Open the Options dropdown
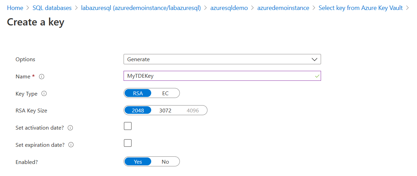The width and height of the screenshot is (417, 176). (x=222, y=59)
